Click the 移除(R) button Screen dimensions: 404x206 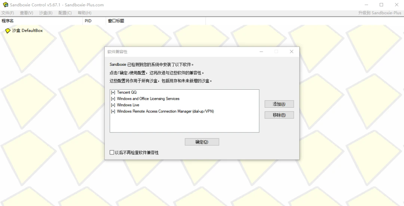pyautogui.click(x=279, y=115)
